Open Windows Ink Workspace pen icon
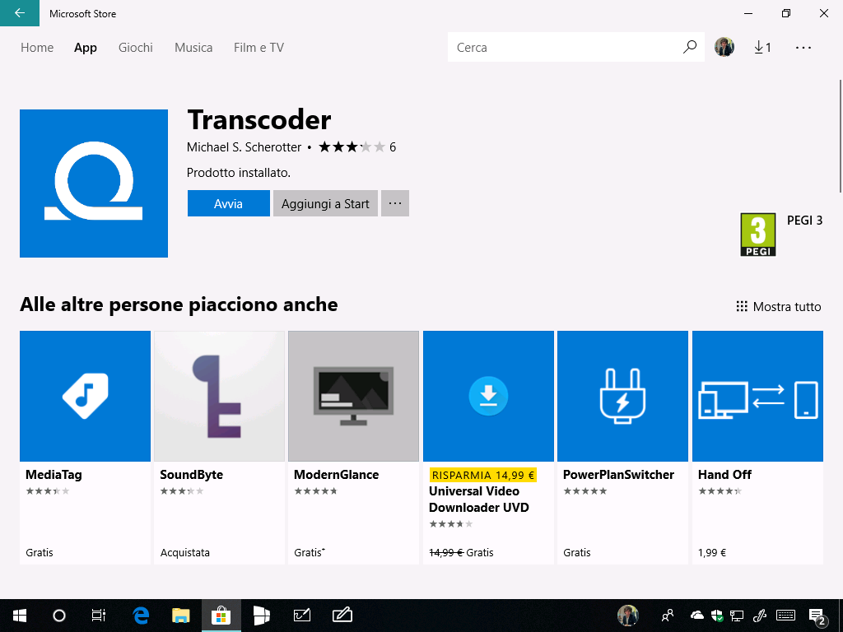The image size is (843, 632). tap(760, 616)
